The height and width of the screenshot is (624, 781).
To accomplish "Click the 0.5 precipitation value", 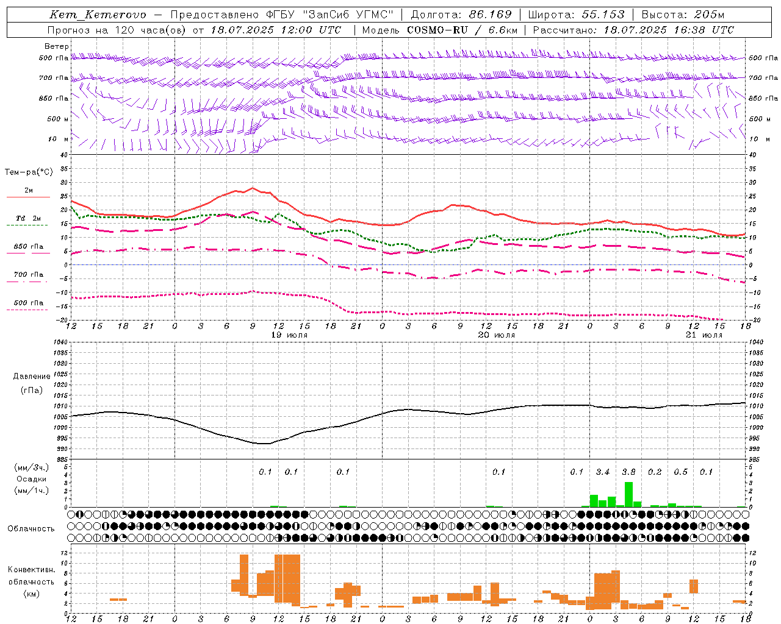I will [681, 472].
